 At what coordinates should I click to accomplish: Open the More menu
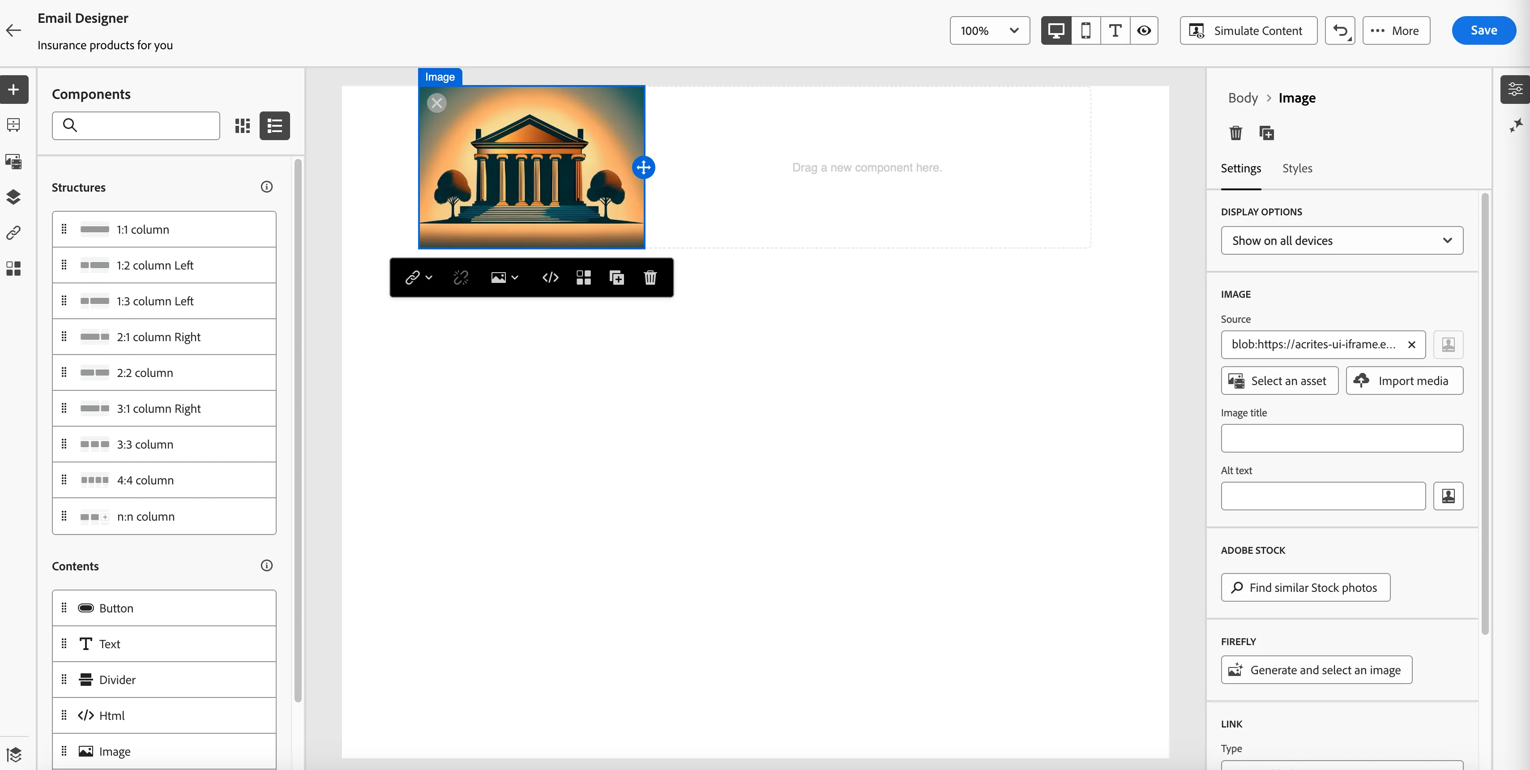(x=1396, y=30)
